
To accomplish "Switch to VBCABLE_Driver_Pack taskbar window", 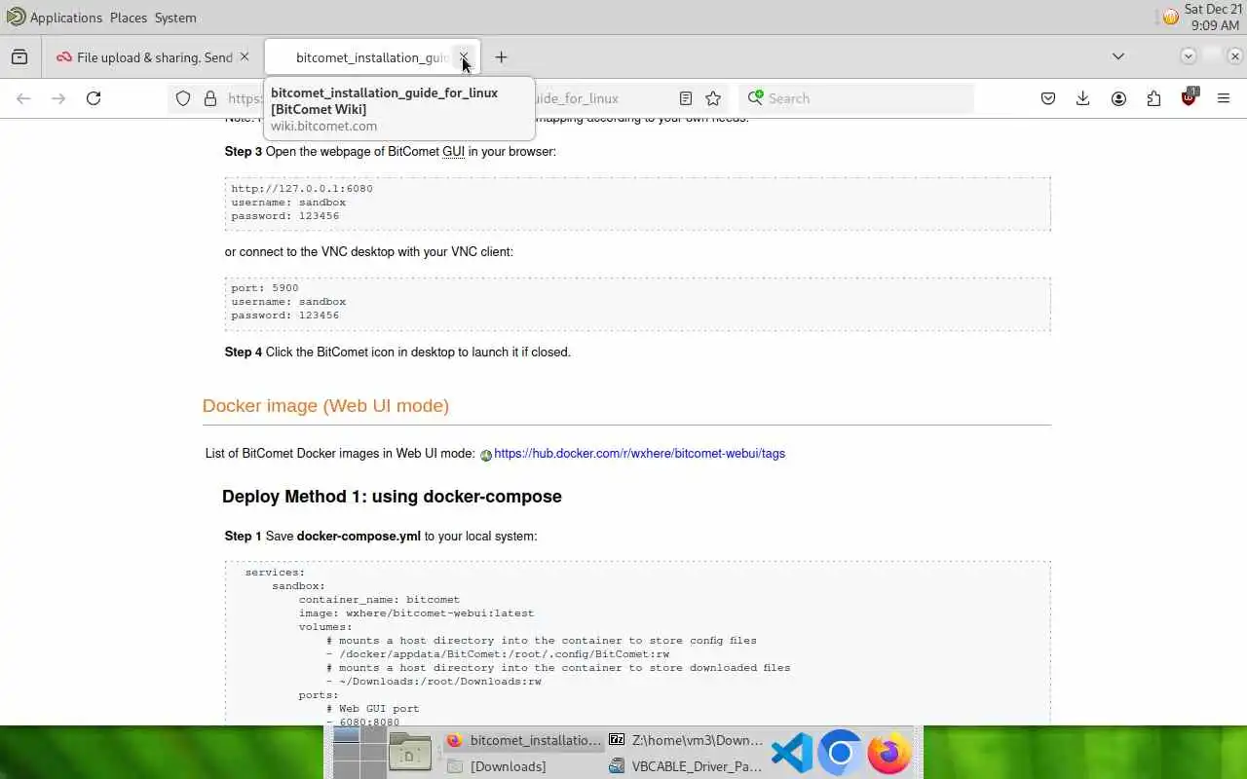I will click(x=687, y=766).
